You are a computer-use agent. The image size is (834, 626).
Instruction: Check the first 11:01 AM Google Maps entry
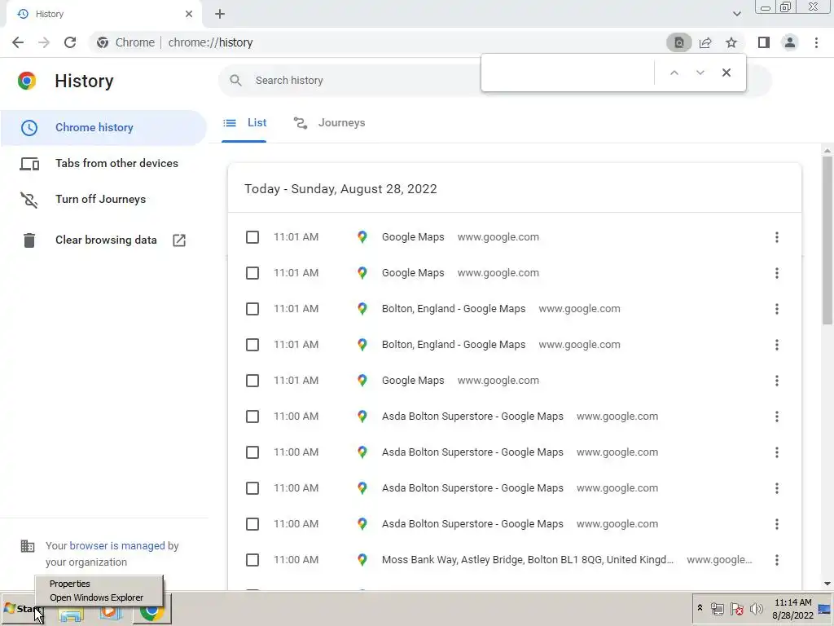tap(252, 237)
